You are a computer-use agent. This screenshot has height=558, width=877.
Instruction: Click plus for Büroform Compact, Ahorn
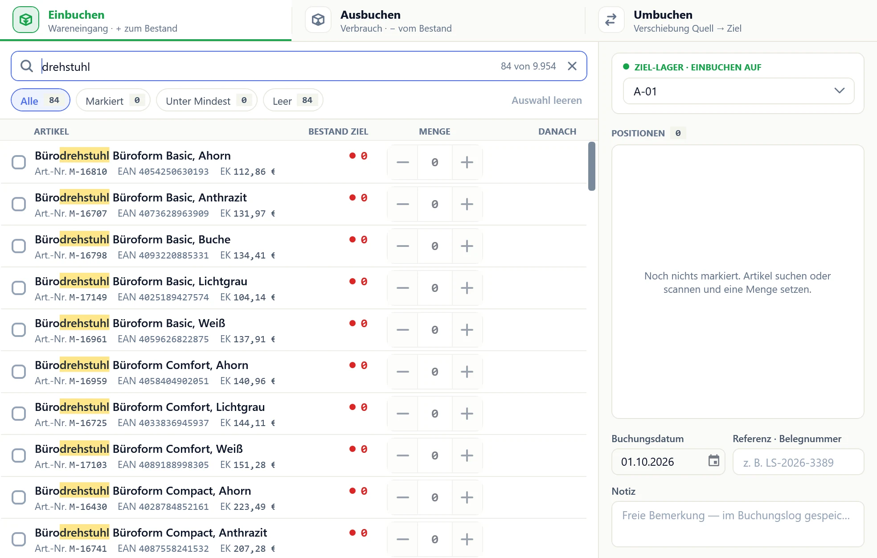[467, 497]
